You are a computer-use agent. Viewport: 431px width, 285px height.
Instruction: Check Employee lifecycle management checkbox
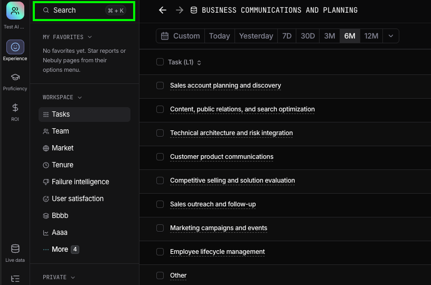[160, 252]
